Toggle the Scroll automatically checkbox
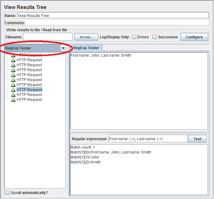The width and height of the screenshot is (214, 199). click(x=7, y=193)
